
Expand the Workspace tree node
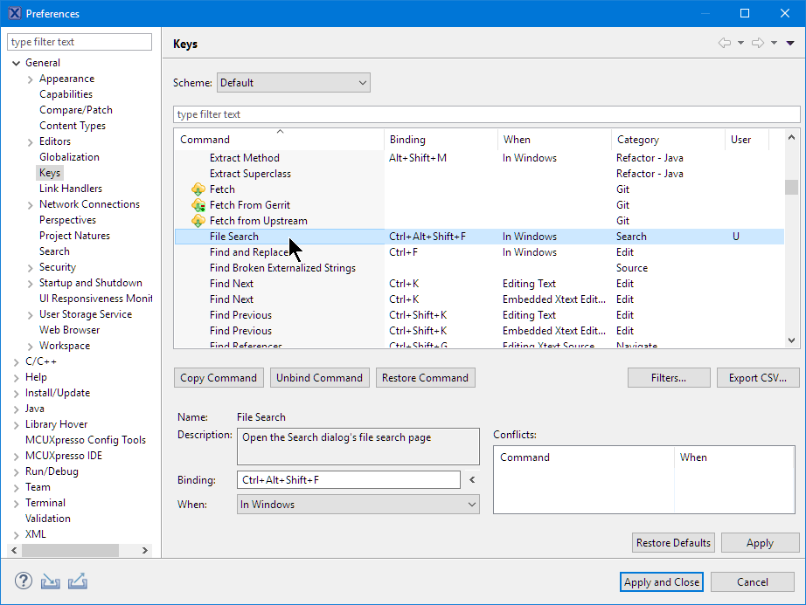tap(30, 347)
